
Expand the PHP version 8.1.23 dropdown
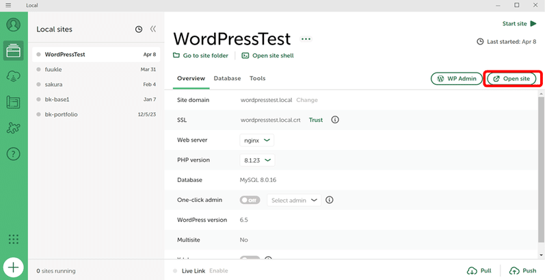tap(257, 160)
